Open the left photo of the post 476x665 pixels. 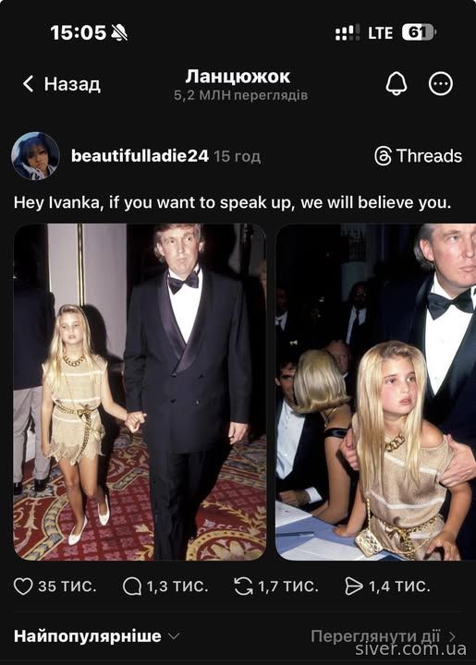(140, 392)
